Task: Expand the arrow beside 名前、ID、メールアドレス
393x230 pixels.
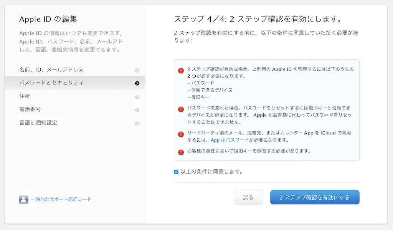Action: click(x=137, y=70)
